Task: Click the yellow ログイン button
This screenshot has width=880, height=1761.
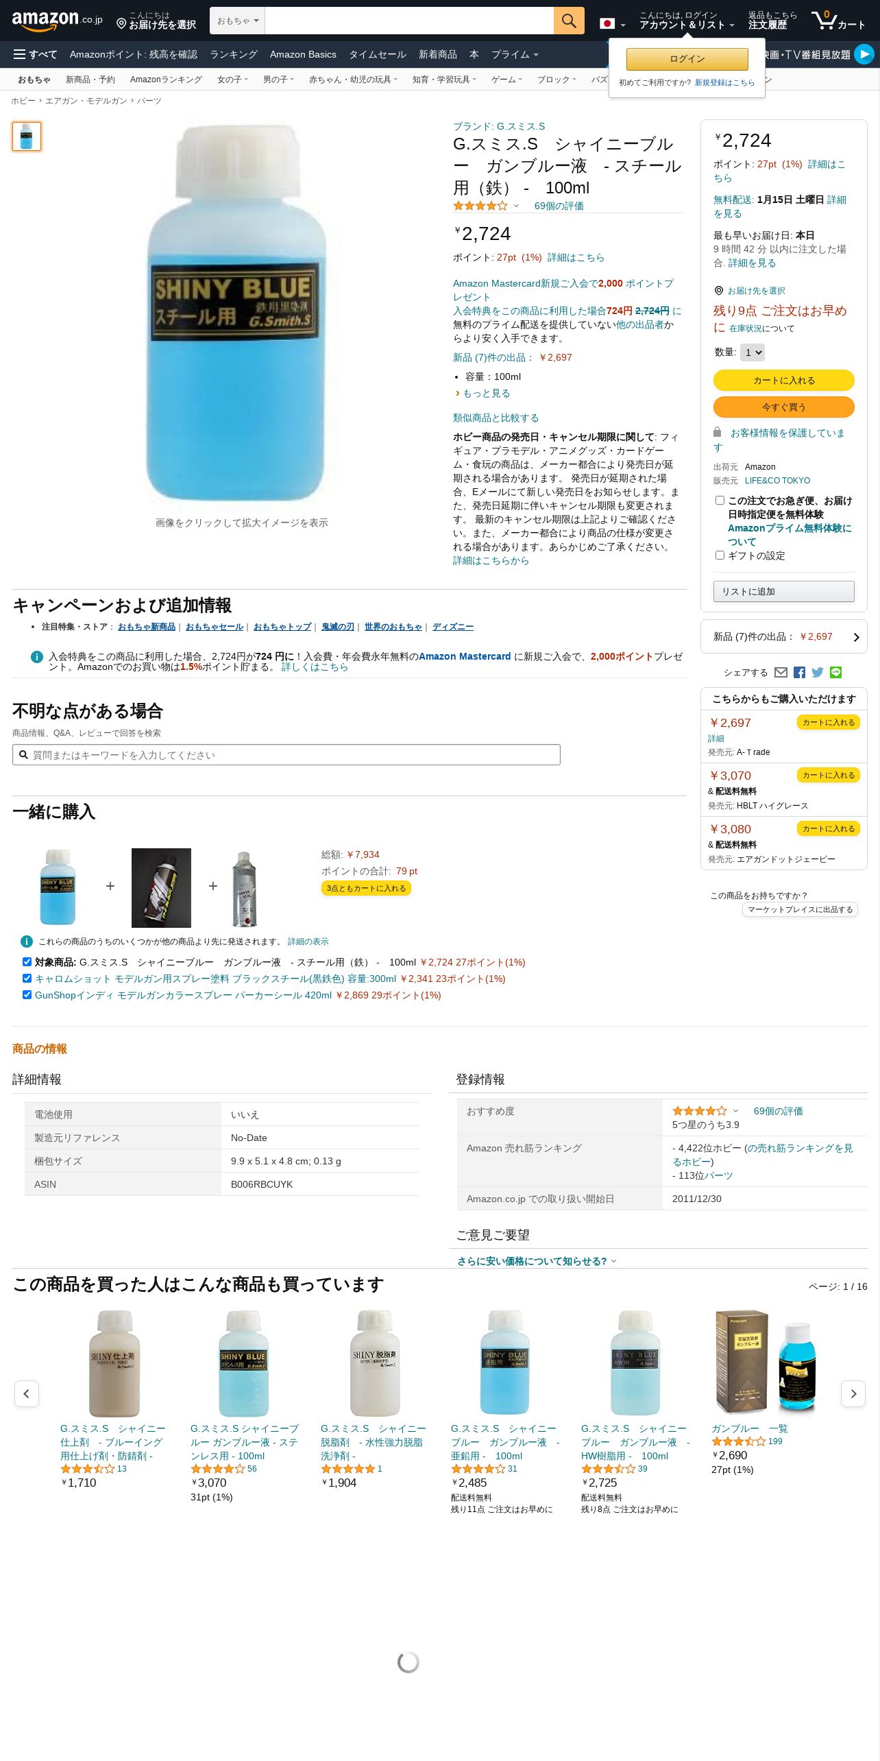Action: pyautogui.click(x=687, y=59)
